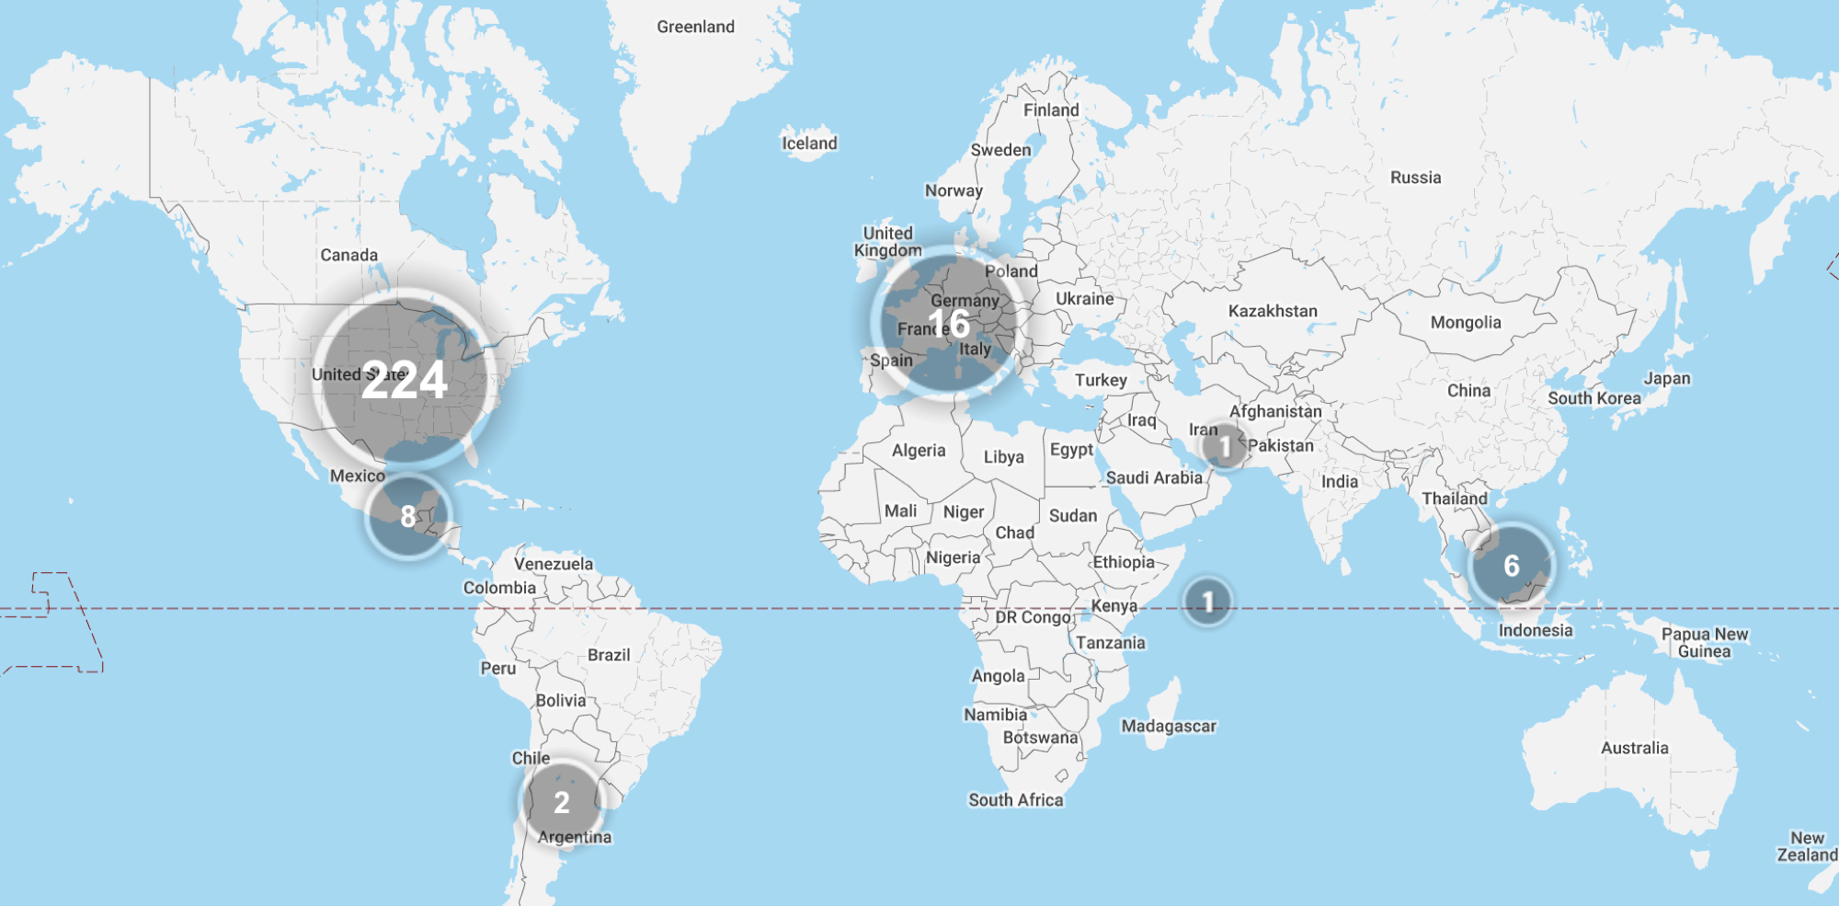1839x906 pixels.
Task: Click the Iceland label
Action: click(809, 143)
